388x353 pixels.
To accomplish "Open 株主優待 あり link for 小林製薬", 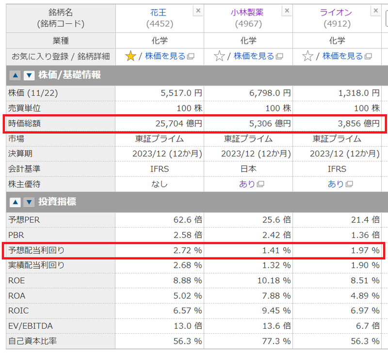I will pyautogui.click(x=247, y=184).
